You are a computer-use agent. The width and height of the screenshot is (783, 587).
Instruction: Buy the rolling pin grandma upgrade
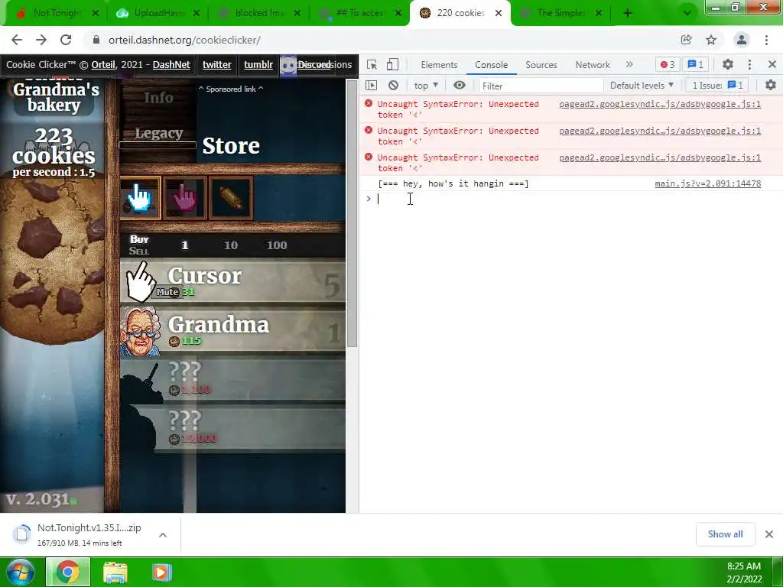(x=231, y=198)
